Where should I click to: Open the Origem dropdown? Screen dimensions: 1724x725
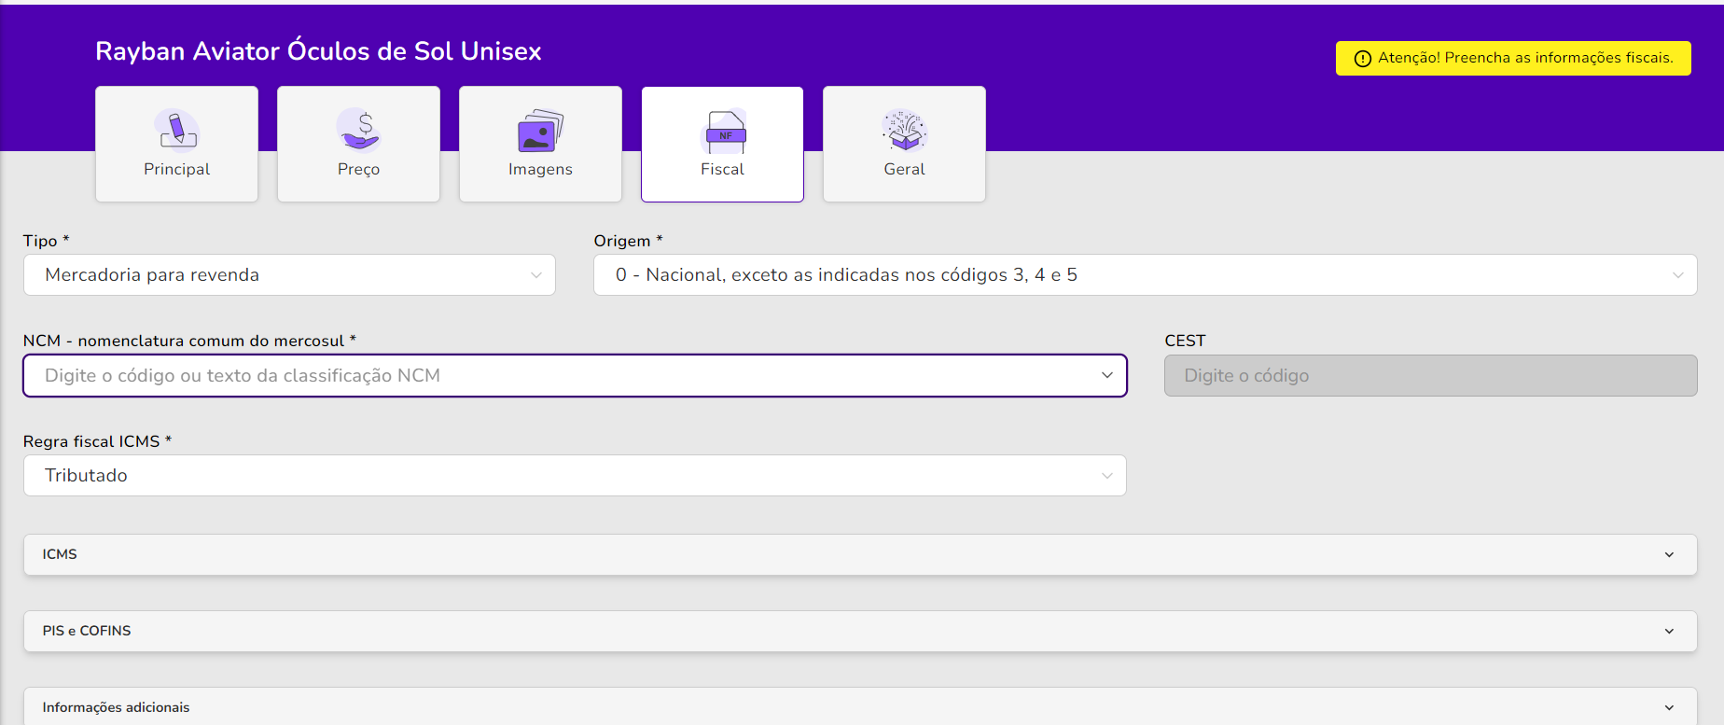[1146, 275]
